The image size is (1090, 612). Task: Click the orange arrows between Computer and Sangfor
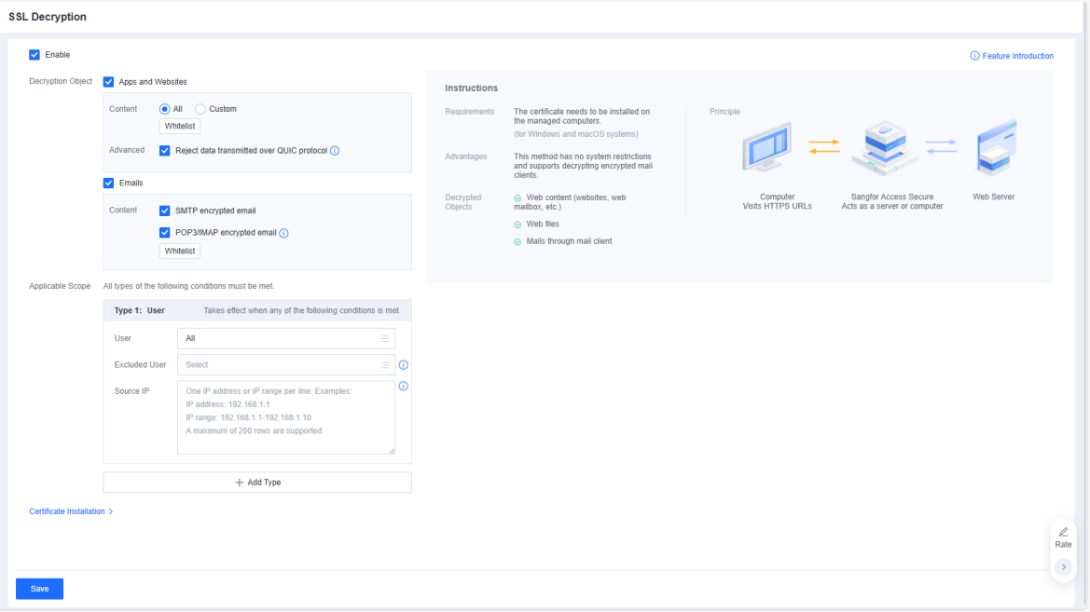(x=823, y=146)
